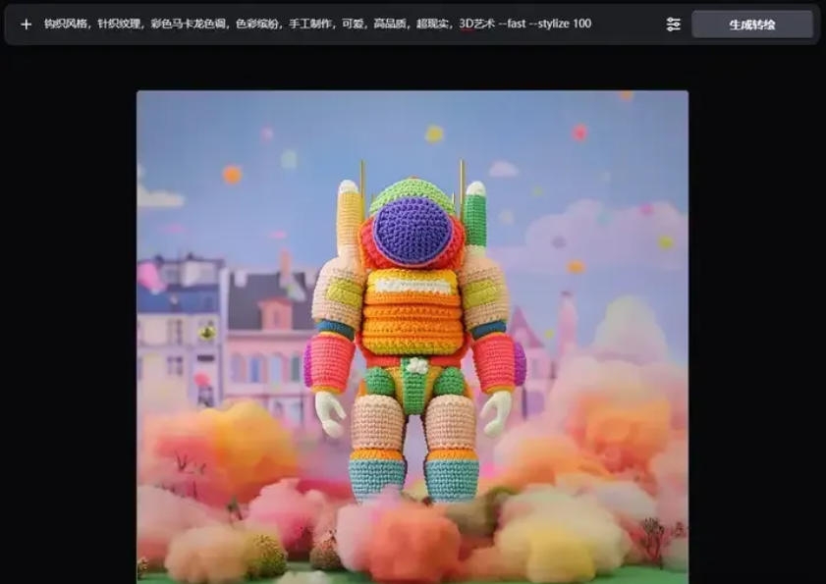Click the plus icon beside the prompt

pyautogui.click(x=26, y=24)
